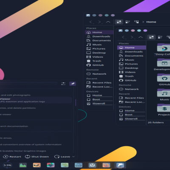Click the Leave button in launcher

click(x=62, y=157)
